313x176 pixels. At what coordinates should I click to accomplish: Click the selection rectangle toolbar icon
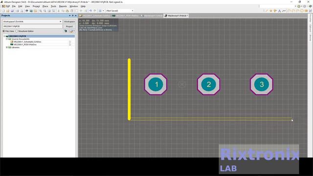[76, 11]
